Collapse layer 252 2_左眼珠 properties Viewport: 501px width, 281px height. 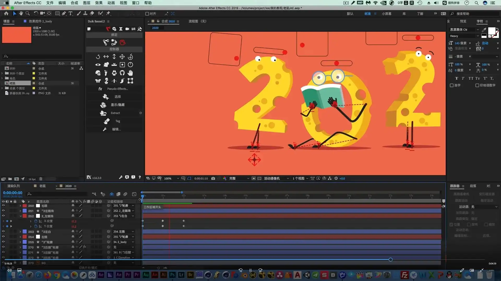(x=20, y=216)
